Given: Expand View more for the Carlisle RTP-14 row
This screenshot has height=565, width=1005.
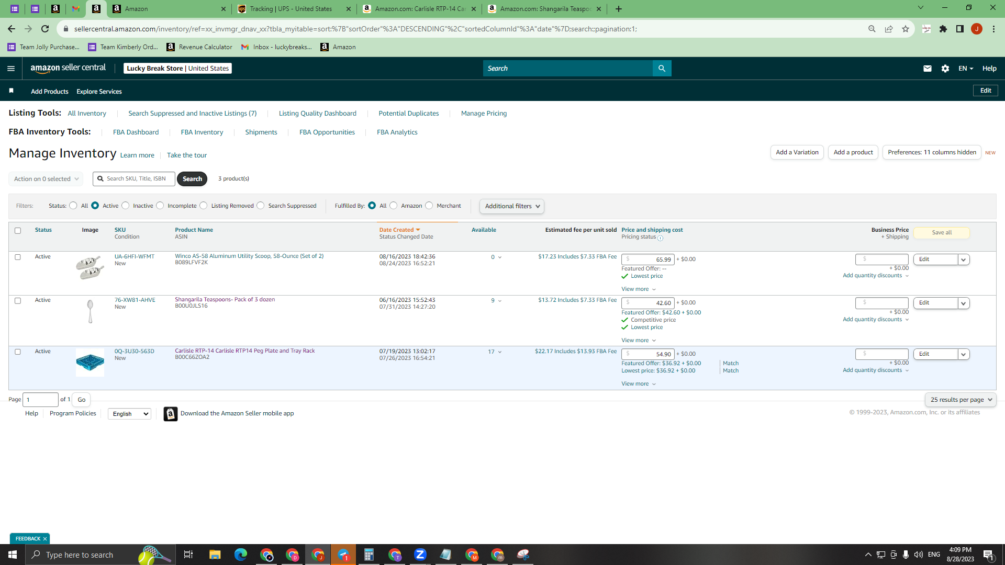Looking at the screenshot, I should [x=639, y=384].
